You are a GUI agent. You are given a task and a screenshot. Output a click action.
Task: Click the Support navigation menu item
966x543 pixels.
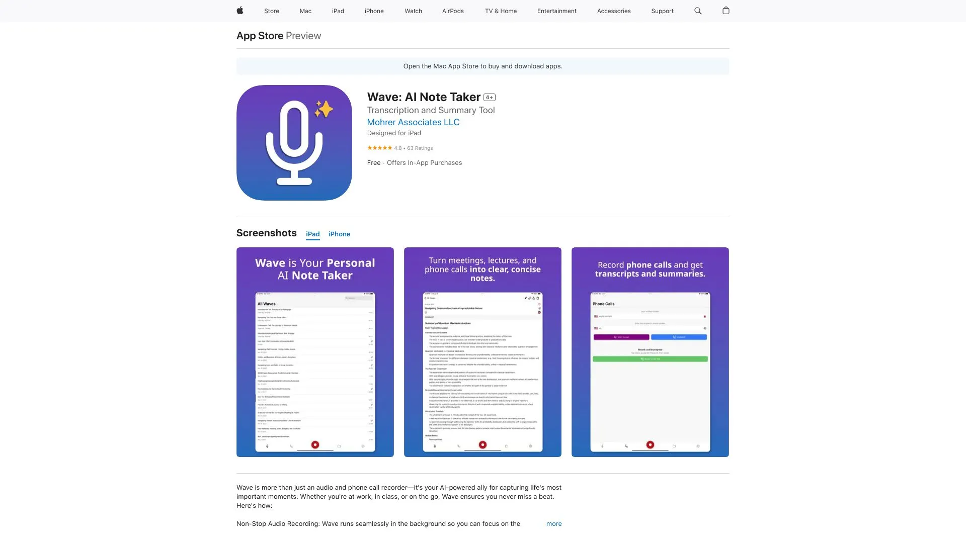(662, 11)
